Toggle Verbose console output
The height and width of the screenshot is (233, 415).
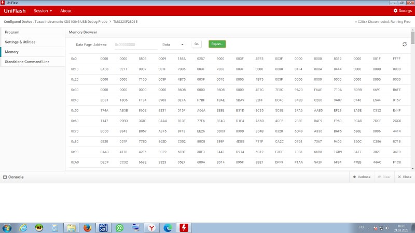click(x=362, y=177)
